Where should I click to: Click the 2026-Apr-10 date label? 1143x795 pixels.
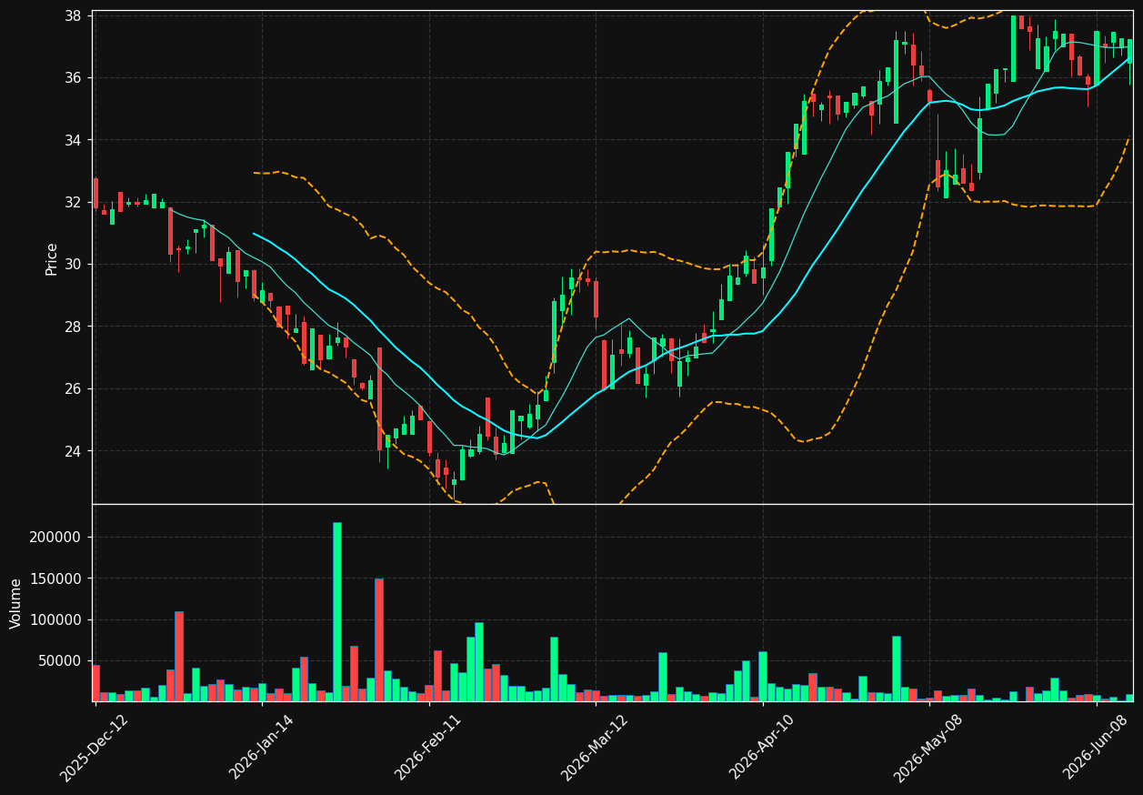tap(762, 748)
